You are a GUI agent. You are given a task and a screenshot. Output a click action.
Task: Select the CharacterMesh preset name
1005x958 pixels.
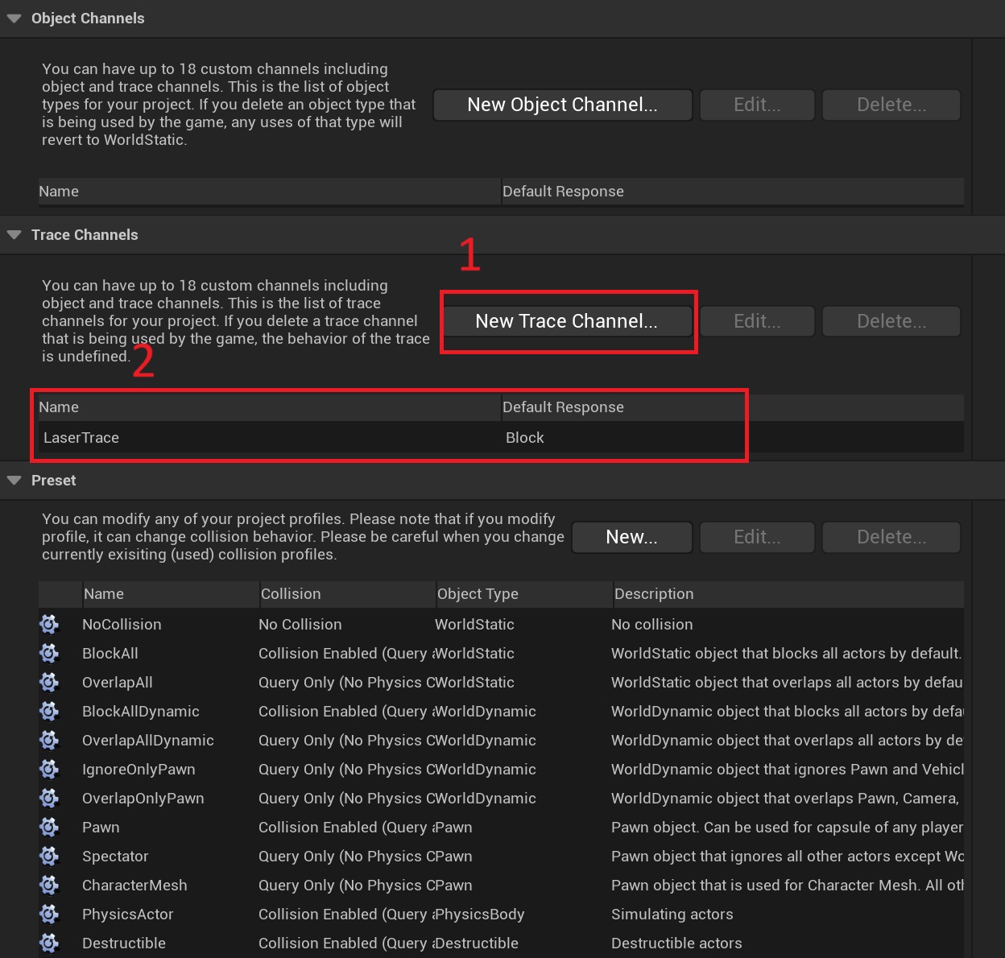[x=134, y=886]
